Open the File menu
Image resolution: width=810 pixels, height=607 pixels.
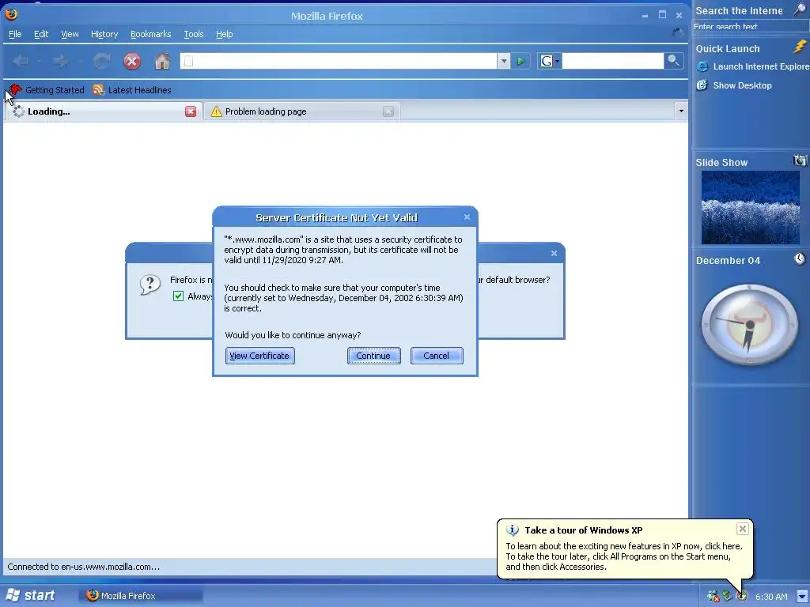point(15,34)
